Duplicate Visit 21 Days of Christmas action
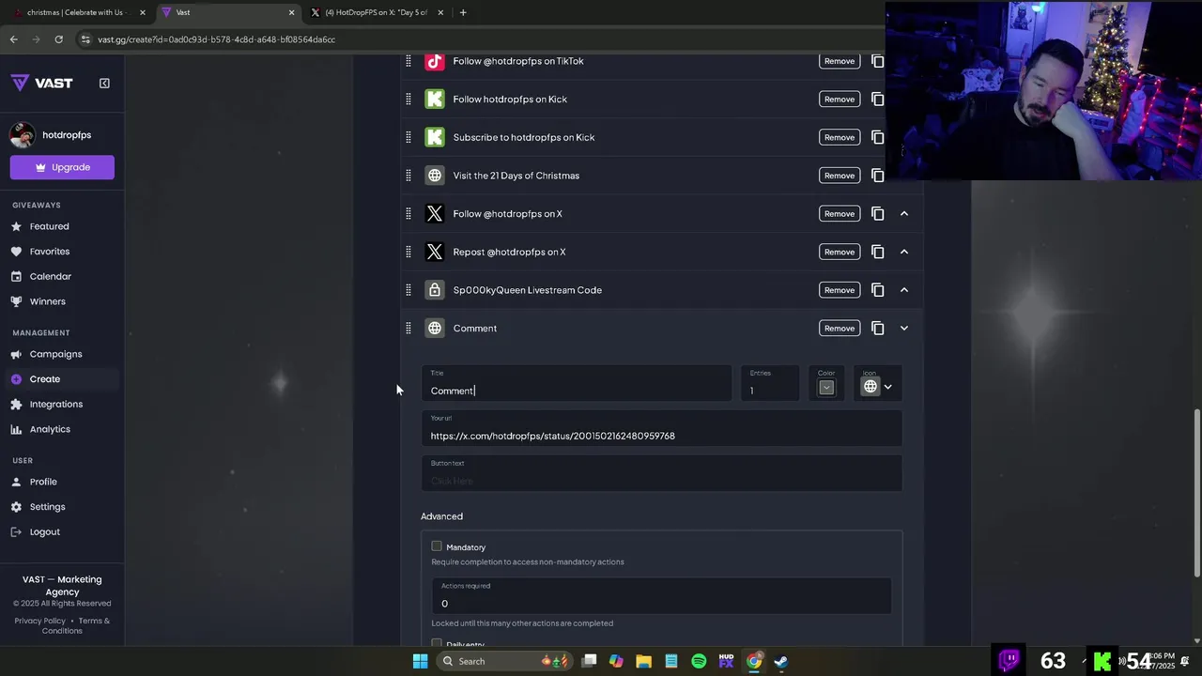 coord(877,176)
